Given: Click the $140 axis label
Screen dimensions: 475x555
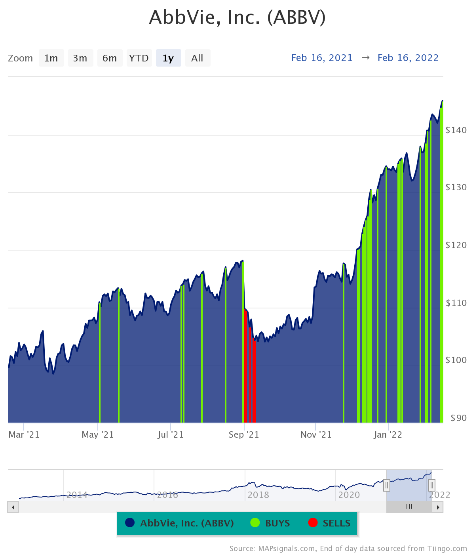Looking at the screenshot, I should (456, 130).
